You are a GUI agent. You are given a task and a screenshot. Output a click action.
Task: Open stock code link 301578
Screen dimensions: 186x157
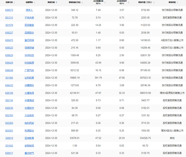click(x=9, y=25)
